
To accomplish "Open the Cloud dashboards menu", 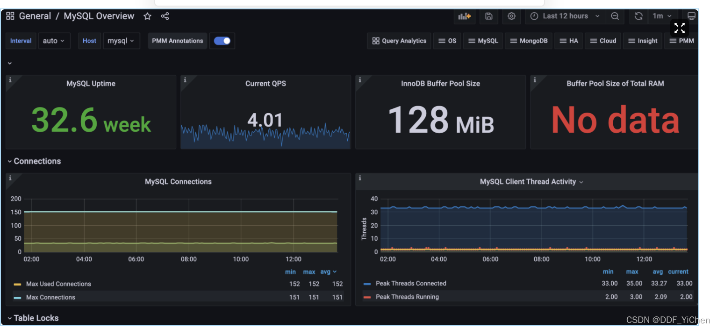I will pos(603,41).
